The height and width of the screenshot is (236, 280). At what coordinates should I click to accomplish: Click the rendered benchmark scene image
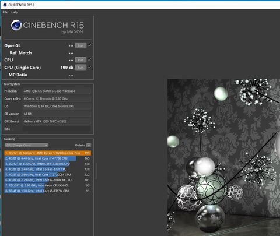(x=223, y=157)
